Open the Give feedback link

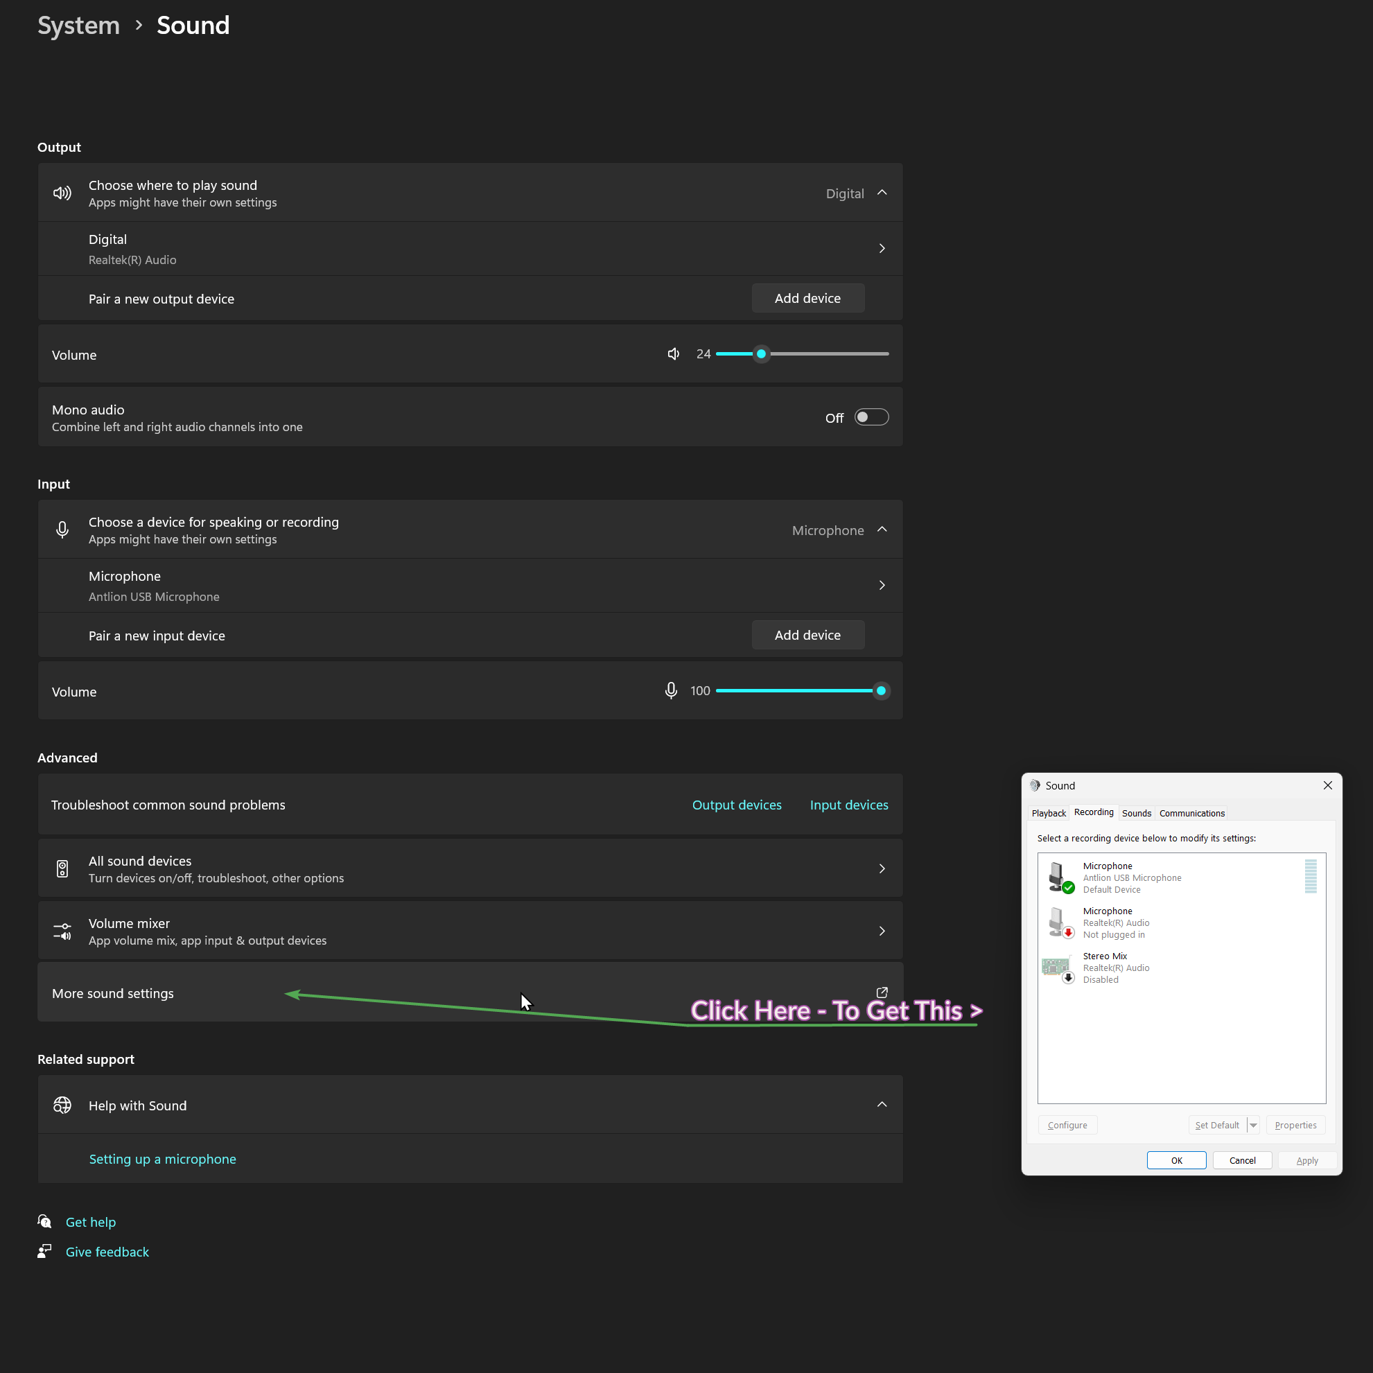point(107,1252)
